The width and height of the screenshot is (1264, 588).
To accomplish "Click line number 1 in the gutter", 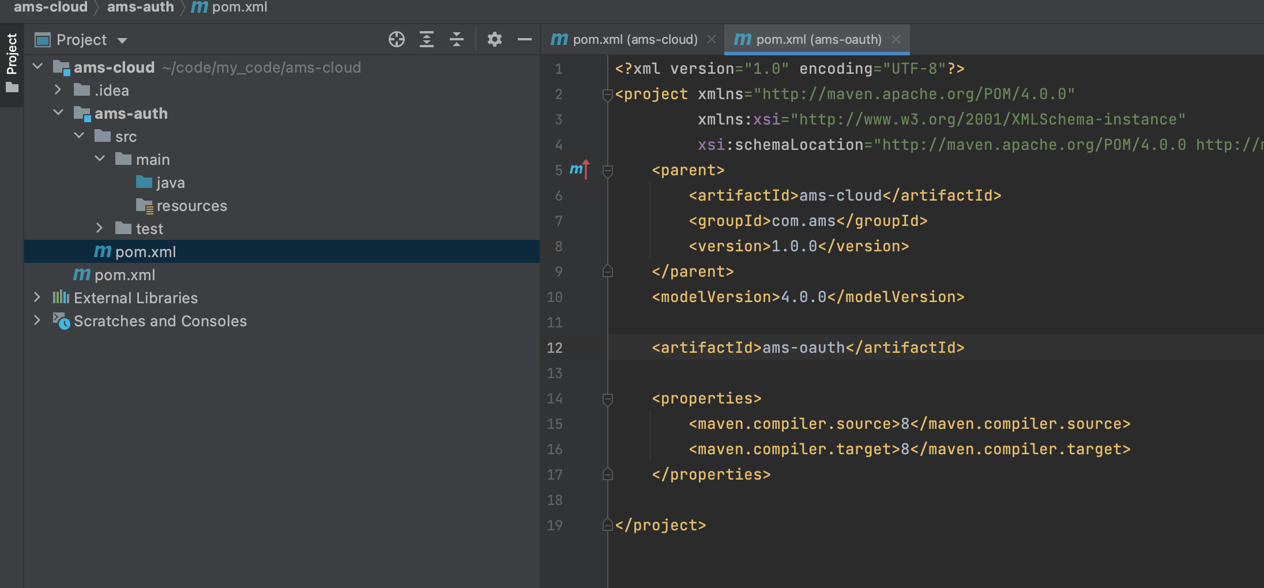I will (x=559, y=69).
